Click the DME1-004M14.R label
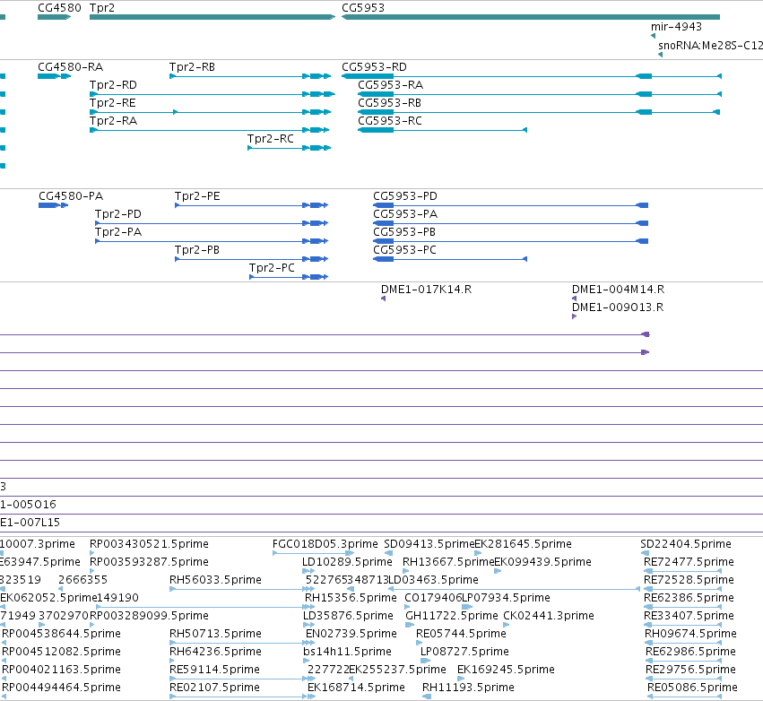This screenshot has width=763, height=701. [x=618, y=290]
